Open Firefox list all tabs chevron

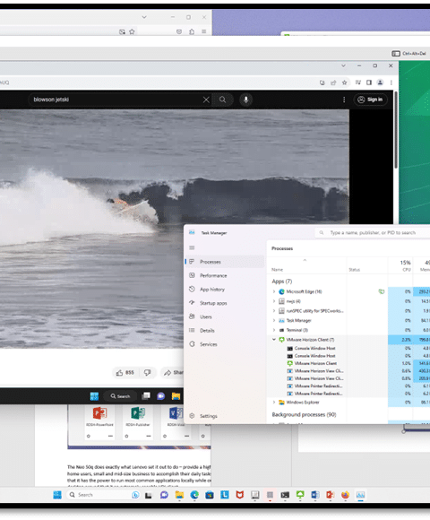(x=144, y=17)
